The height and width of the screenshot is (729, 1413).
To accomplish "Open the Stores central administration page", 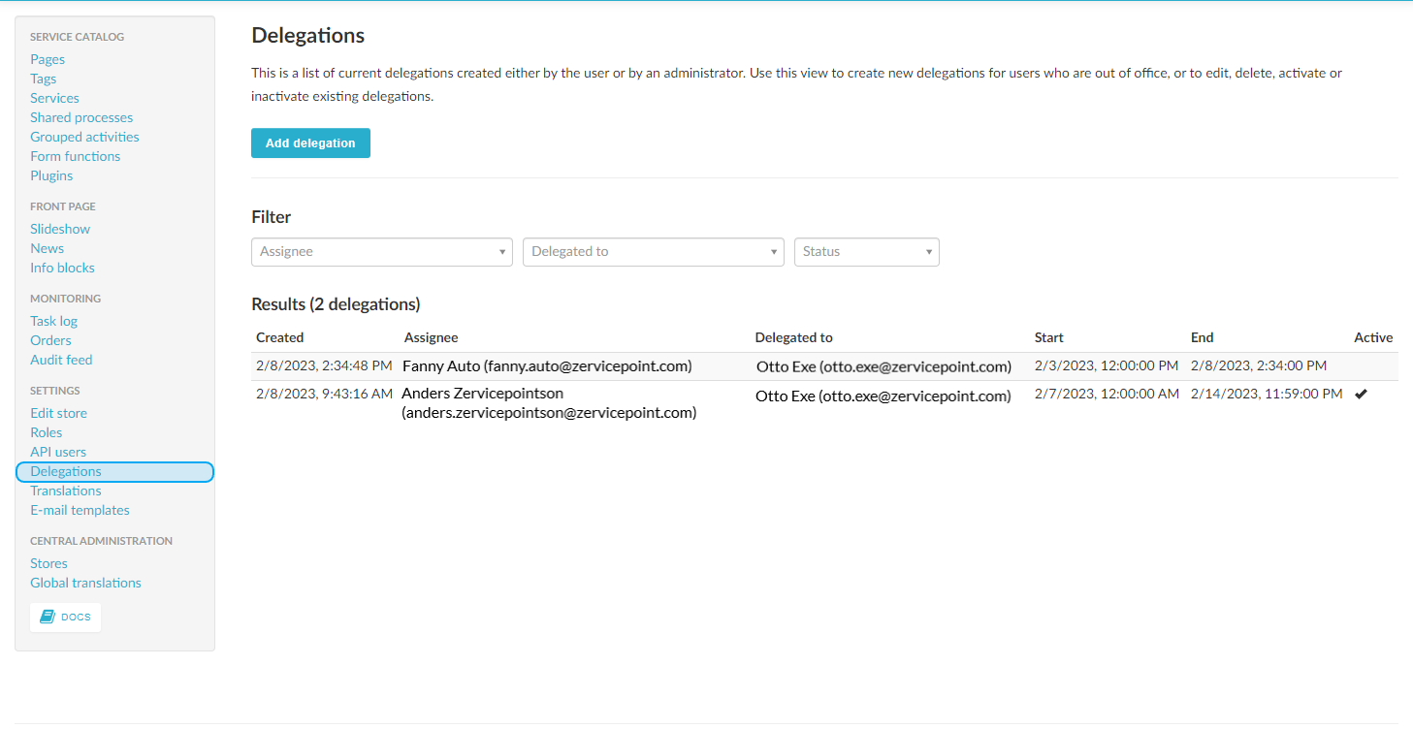I will [48, 563].
